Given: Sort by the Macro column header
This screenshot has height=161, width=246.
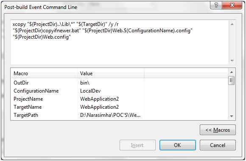Looking at the screenshot, I should pyautogui.click(x=44, y=73).
